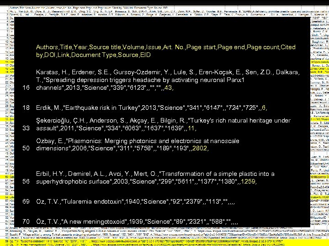
Task: Select row number 69 label
Action: coord(26,201)
